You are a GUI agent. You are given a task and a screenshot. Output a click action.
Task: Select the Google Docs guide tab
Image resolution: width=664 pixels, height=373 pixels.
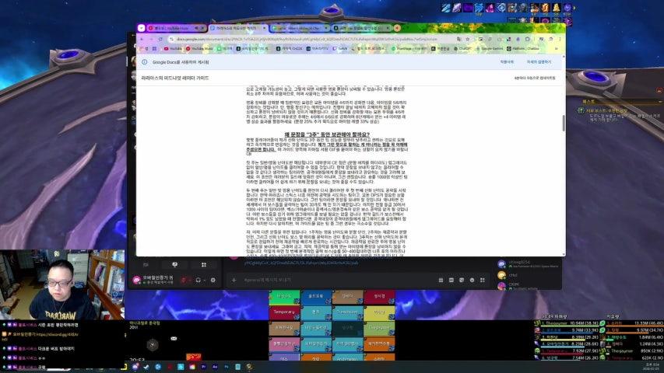(x=238, y=28)
